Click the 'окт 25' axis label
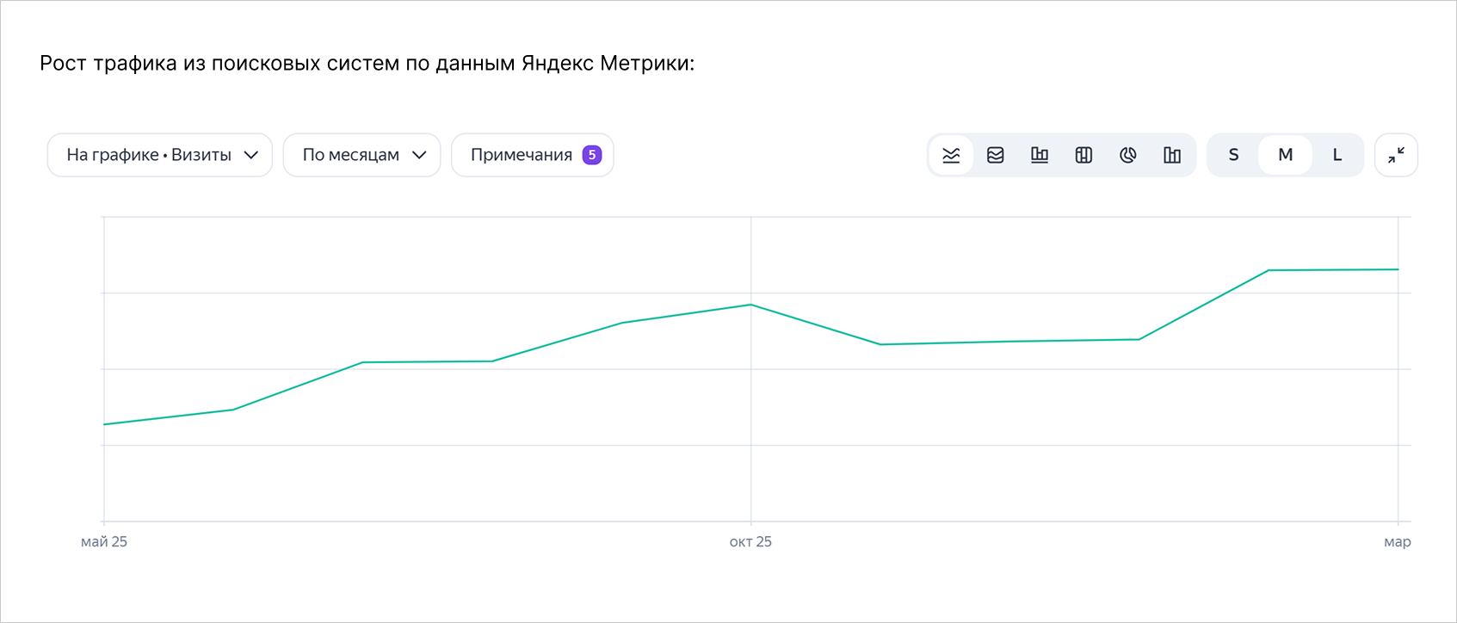1457x623 pixels. pos(750,542)
